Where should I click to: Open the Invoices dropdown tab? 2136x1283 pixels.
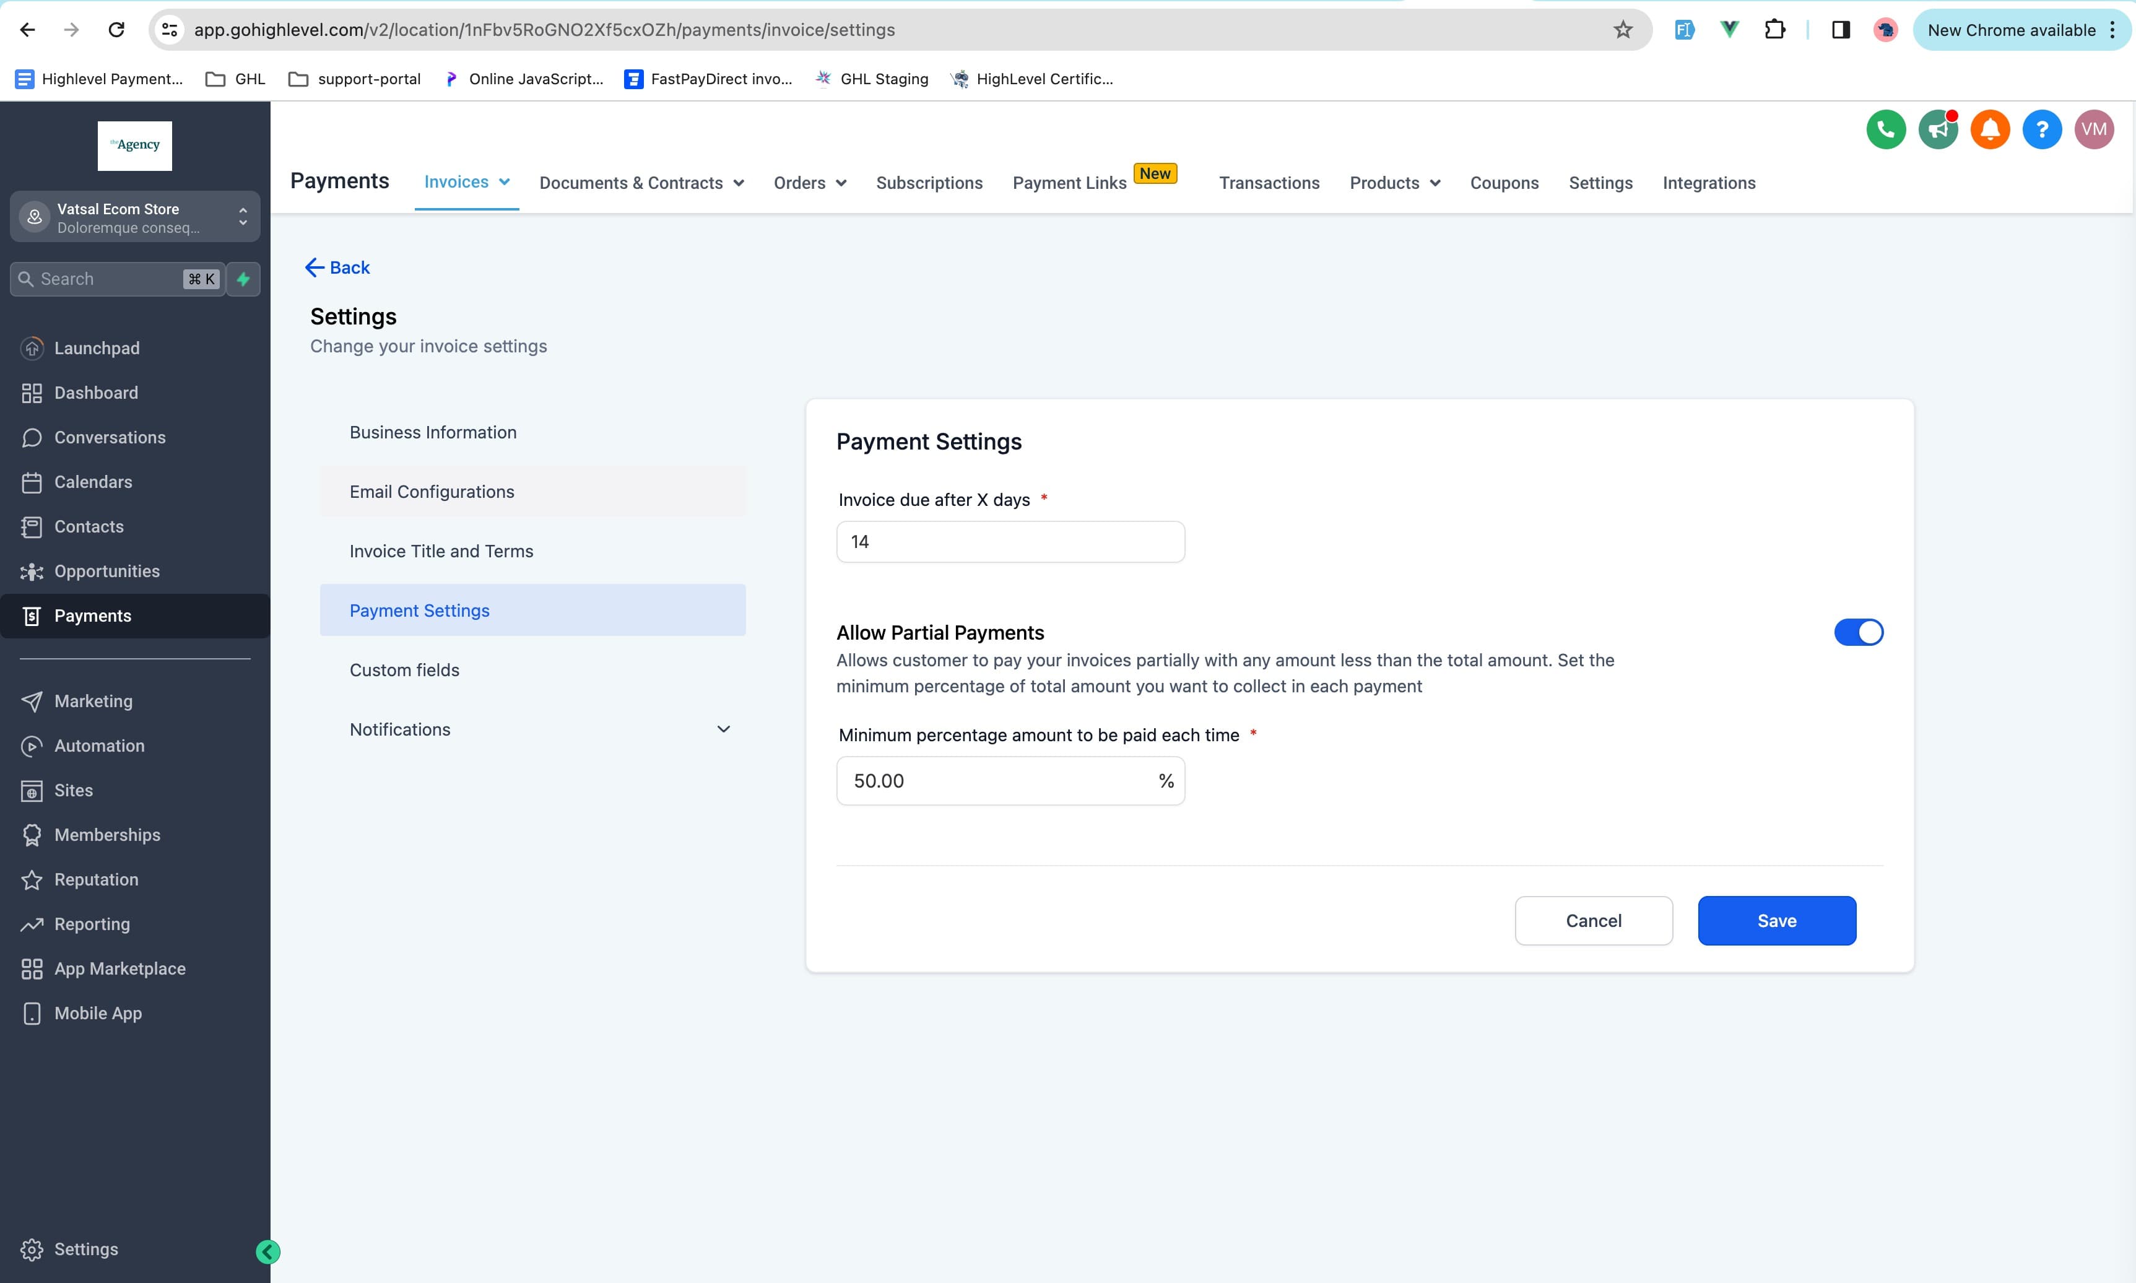coord(467,183)
